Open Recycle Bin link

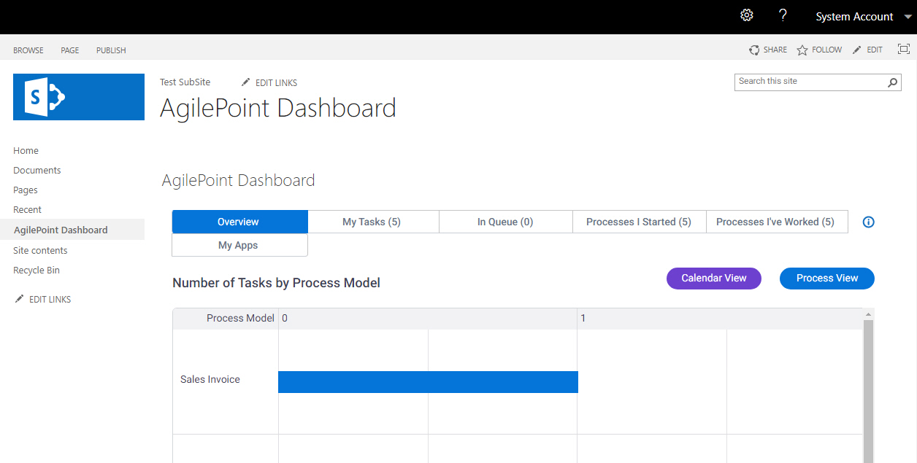coord(37,271)
